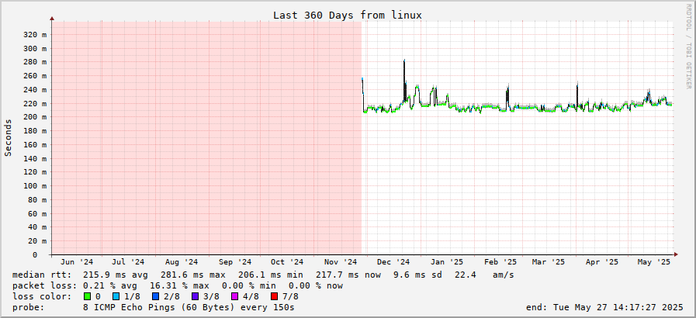
Task: Select the purple 3/8 loss color swatch
Action: 196,296
